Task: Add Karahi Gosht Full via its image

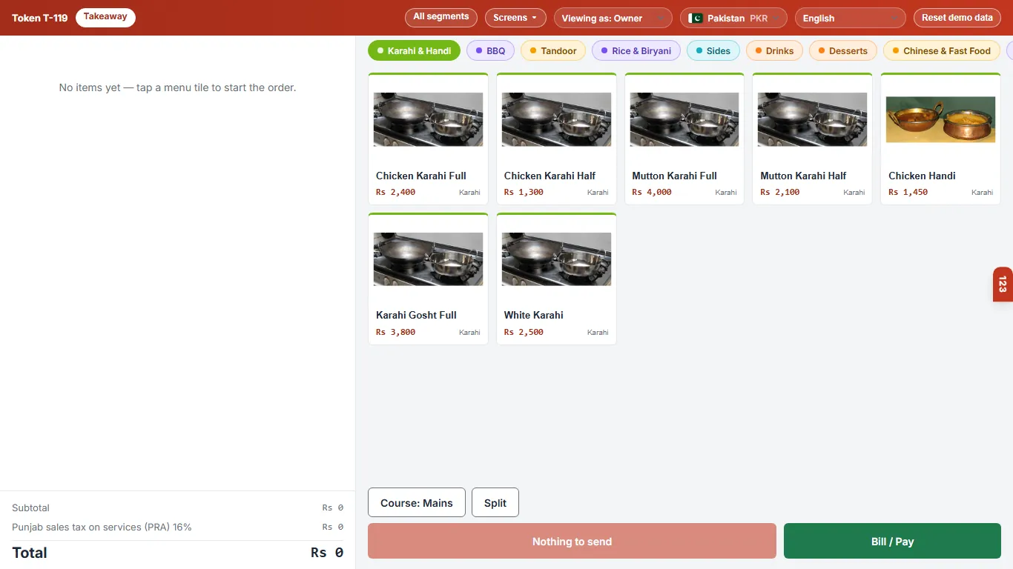Action: 429,259
